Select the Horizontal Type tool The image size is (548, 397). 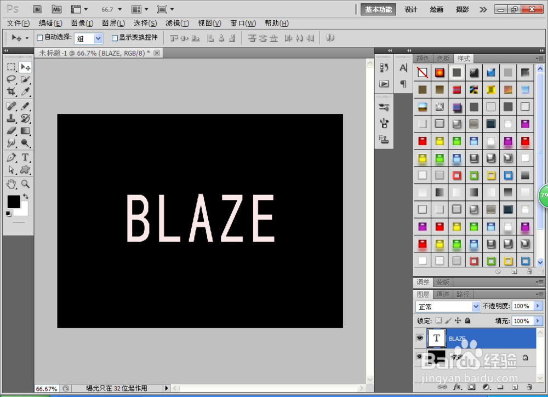click(x=25, y=157)
